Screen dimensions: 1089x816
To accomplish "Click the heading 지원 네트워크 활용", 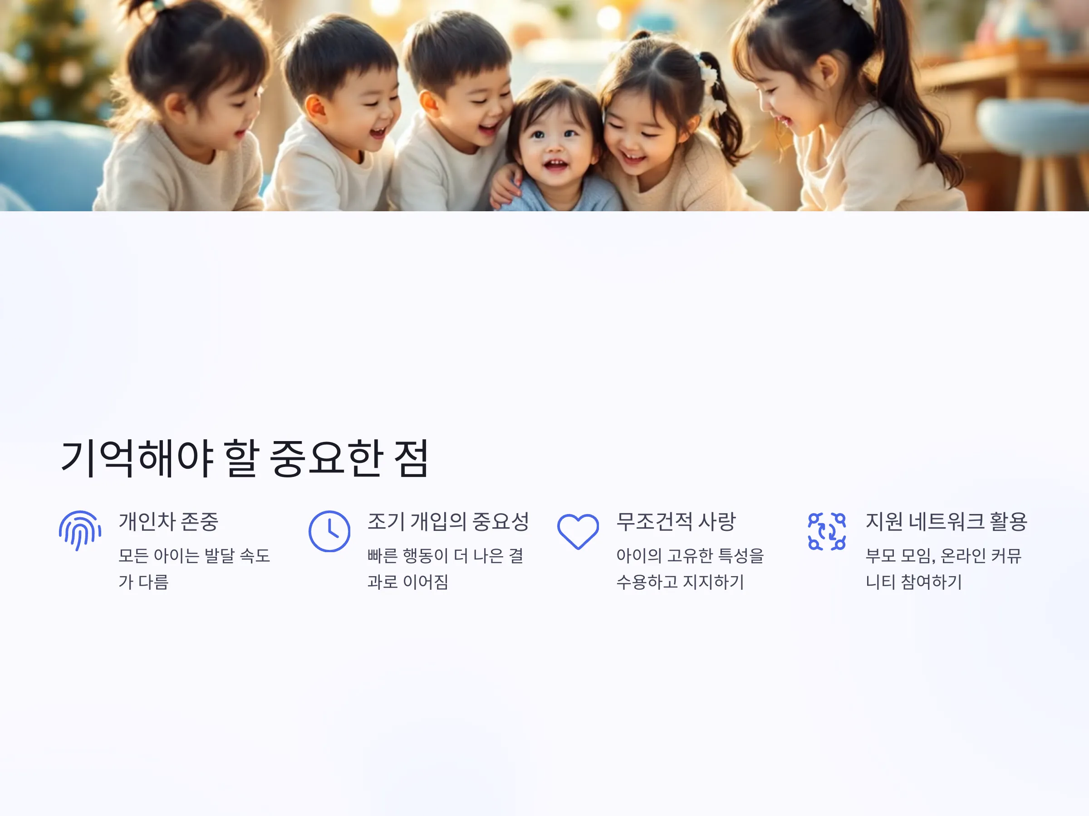I will point(946,521).
